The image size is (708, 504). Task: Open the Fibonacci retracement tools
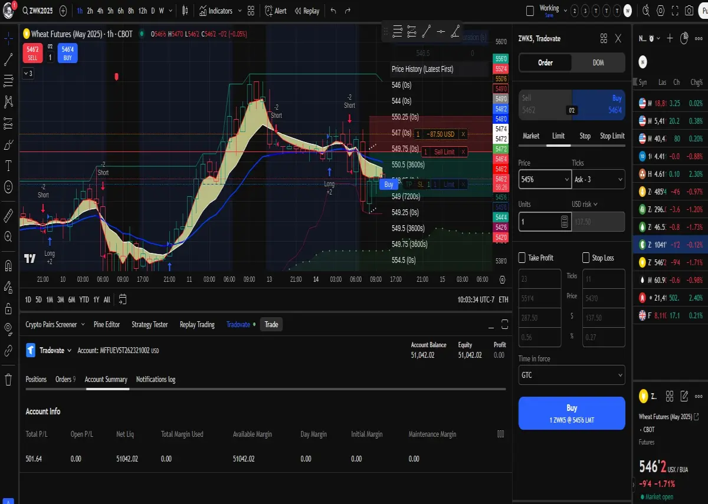click(8, 80)
